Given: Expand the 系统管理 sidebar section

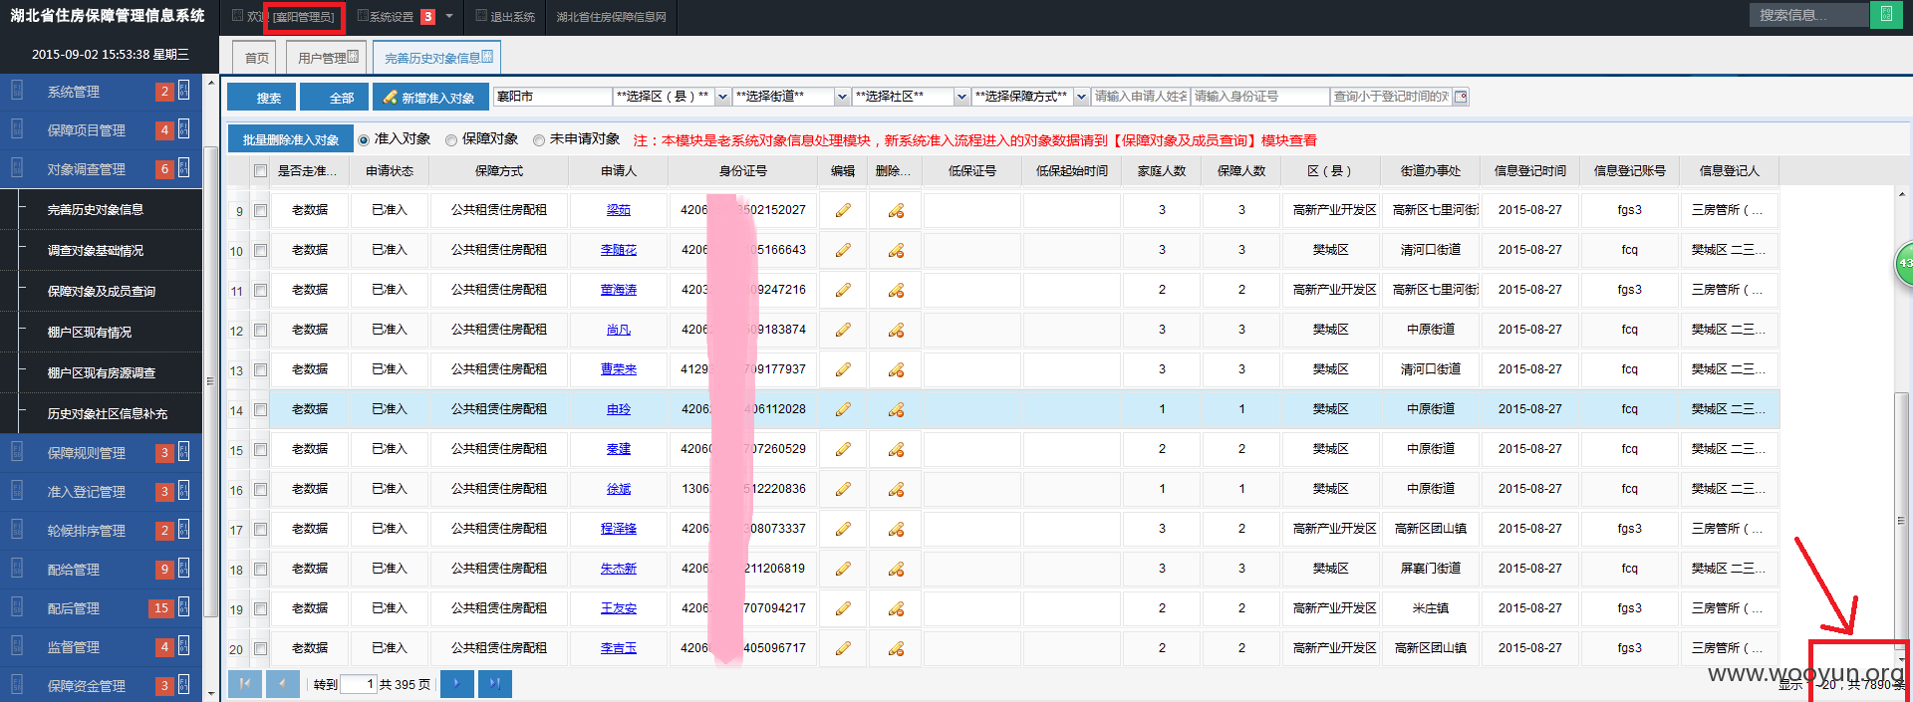Looking at the screenshot, I should 101,92.
